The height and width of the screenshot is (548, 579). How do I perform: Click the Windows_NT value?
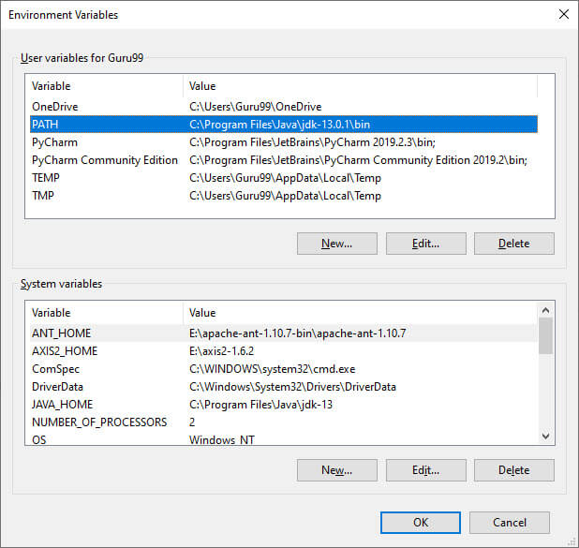221,439
